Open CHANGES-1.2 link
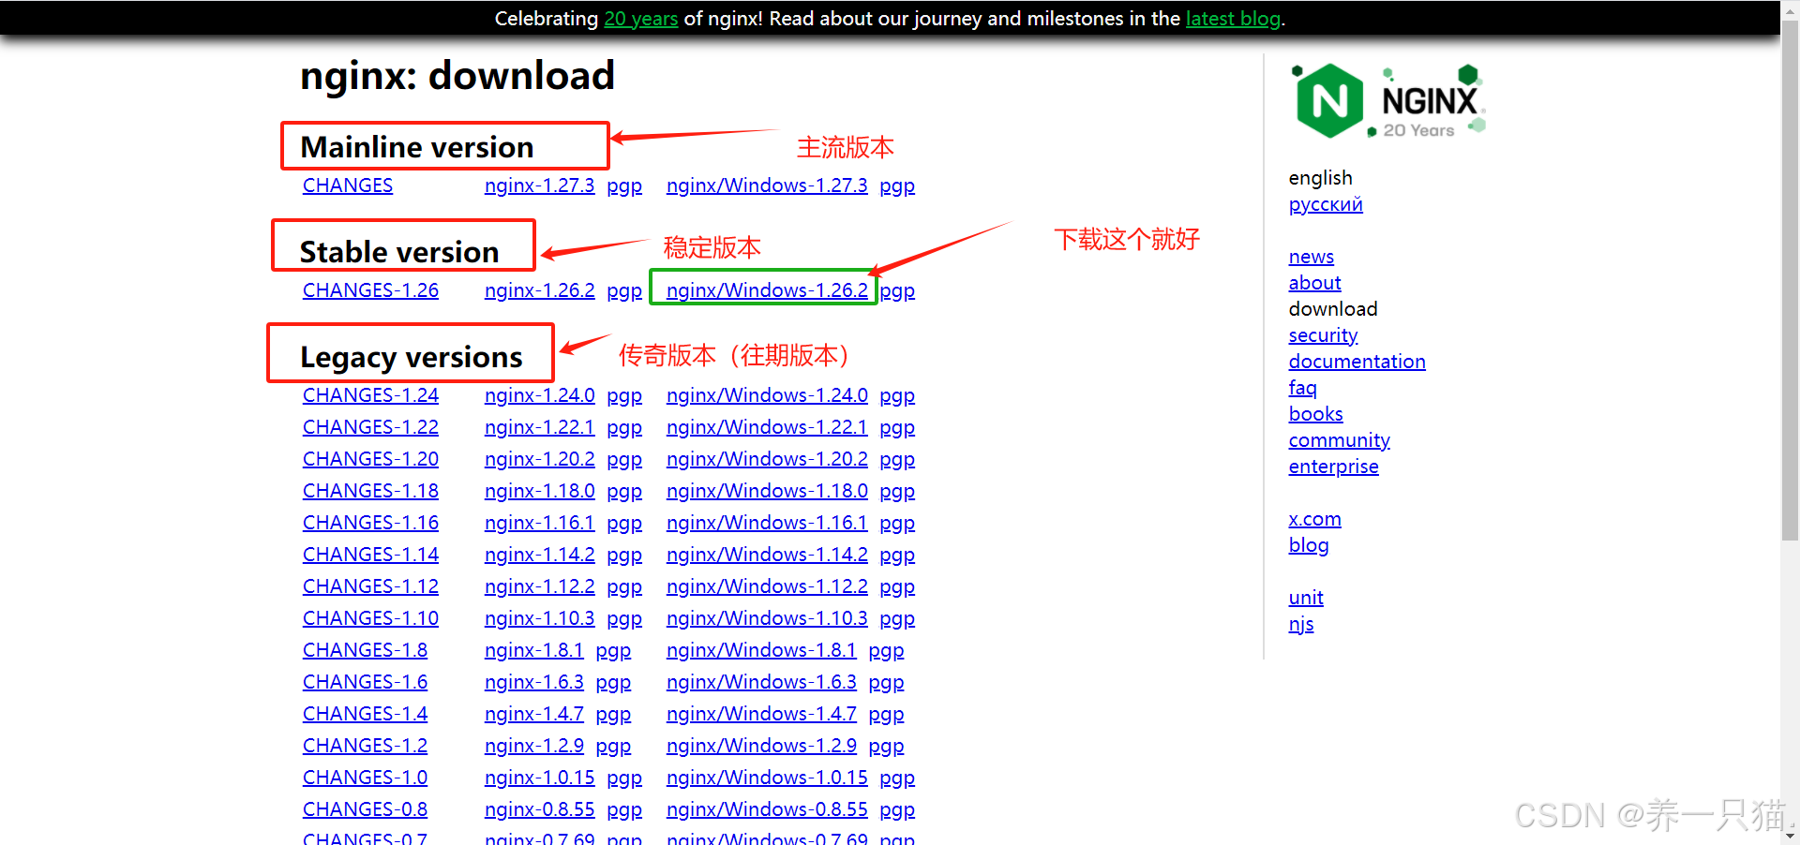Viewport: 1800px width, 845px height. (x=365, y=746)
